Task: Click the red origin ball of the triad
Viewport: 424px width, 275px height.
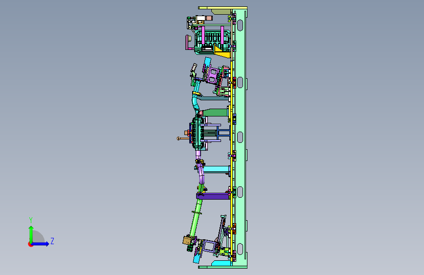Action: click(x=30, y=244)
